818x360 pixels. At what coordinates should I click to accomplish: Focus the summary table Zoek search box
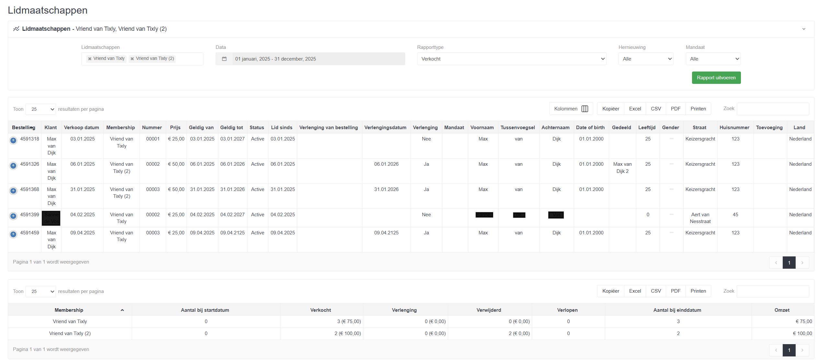point(773,291)
